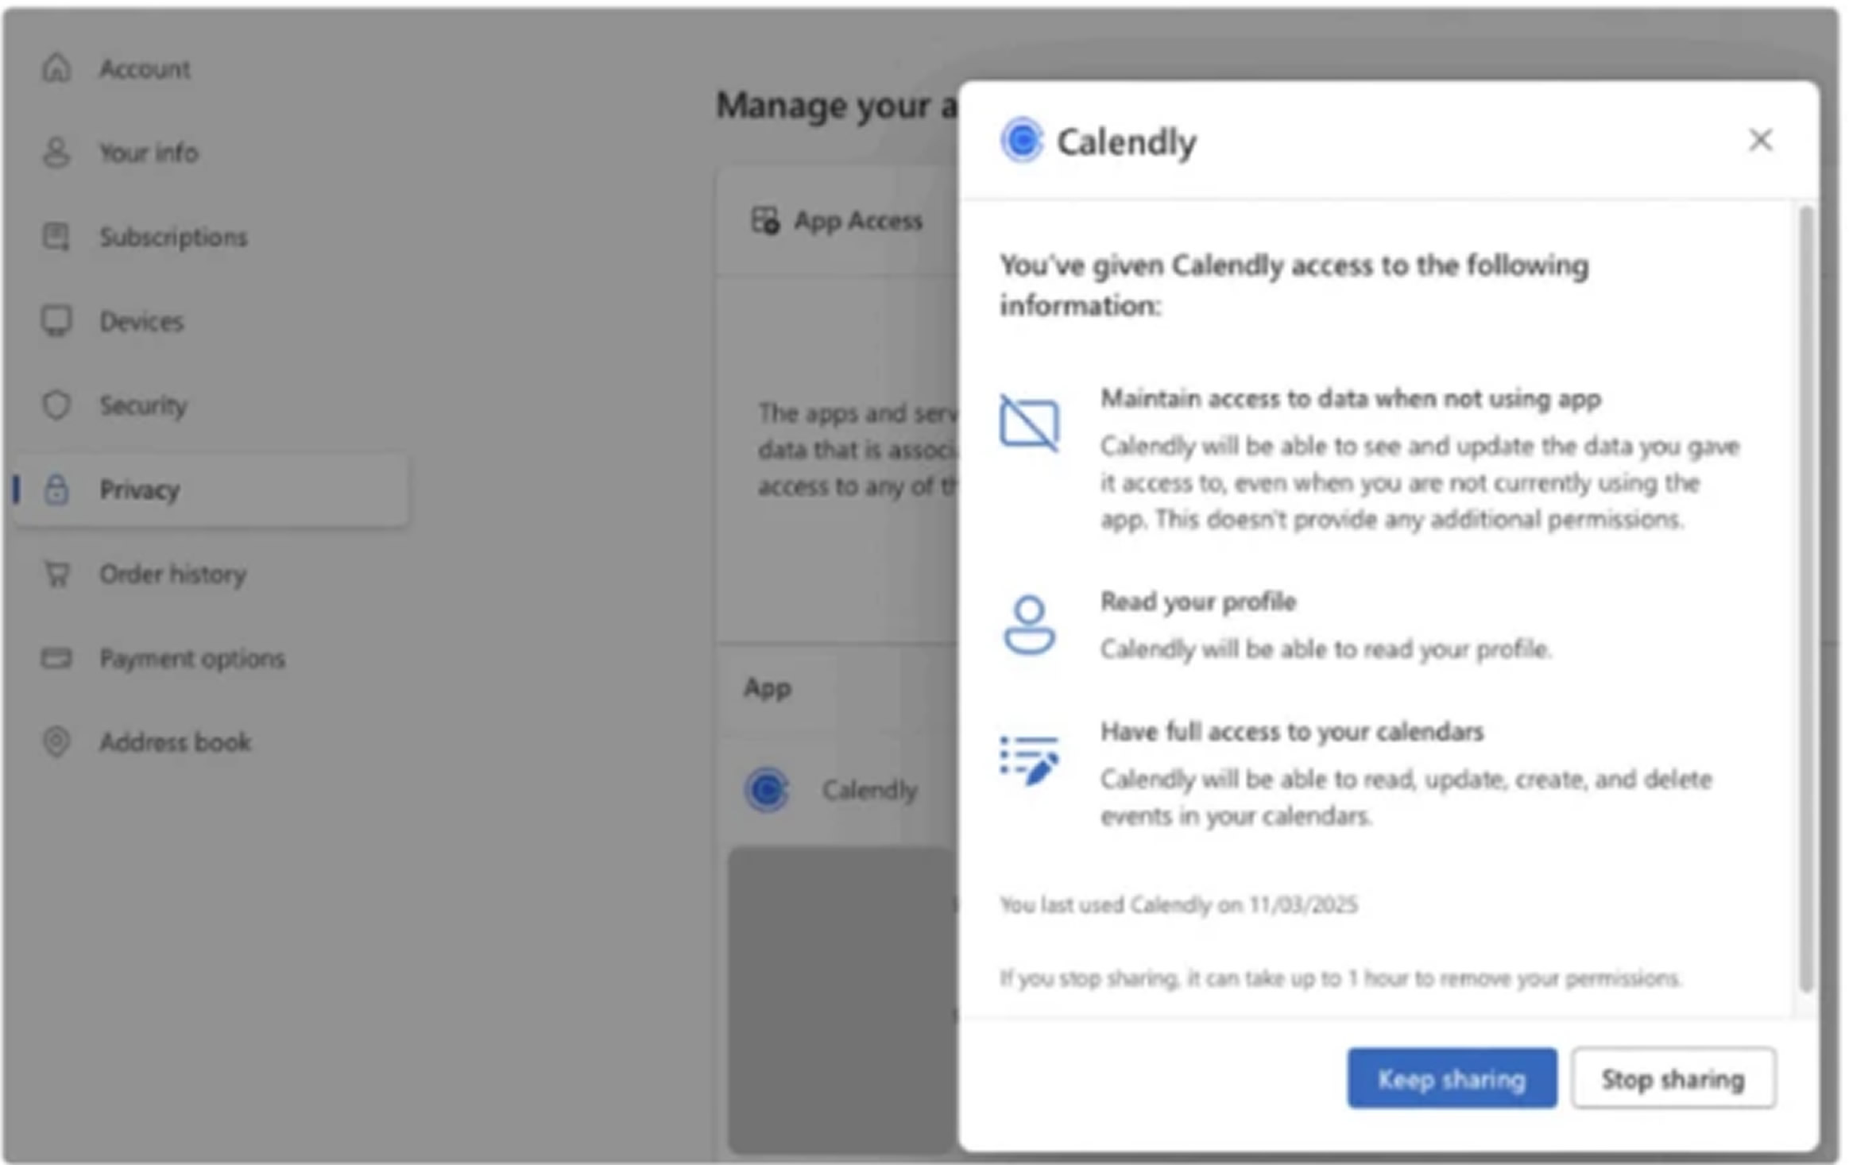The width and height of the screenshot is (1849, 1165).
Task: Select the Devices monitor icon
Action: (x=56, y=322)
